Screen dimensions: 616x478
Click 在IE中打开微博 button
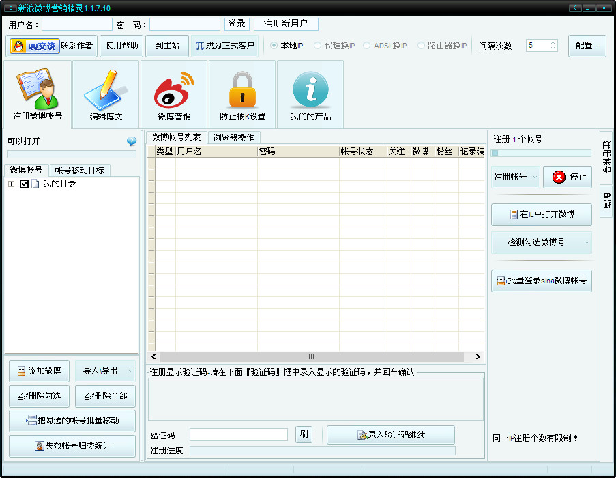click(x=542, y=214)
